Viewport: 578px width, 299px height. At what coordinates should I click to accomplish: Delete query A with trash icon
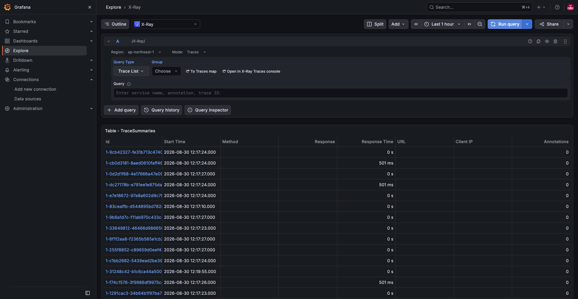pos(555,41)
